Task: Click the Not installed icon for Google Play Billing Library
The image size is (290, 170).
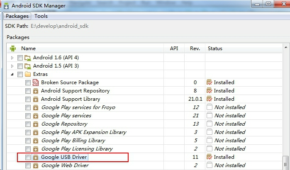Action: [x=210, y=140]
